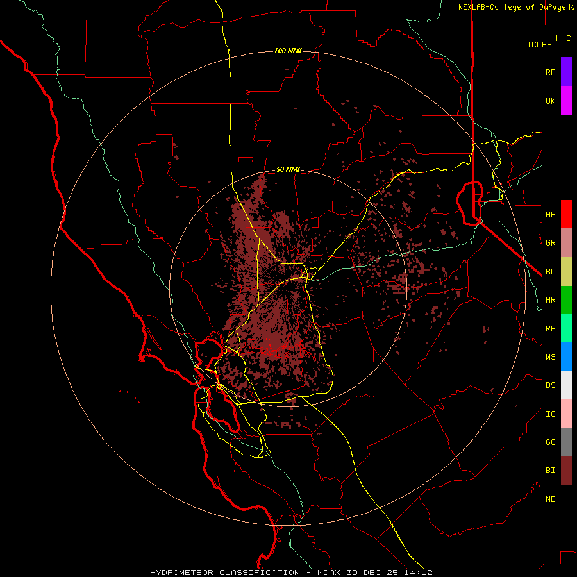Click the [CLAS] legend heading
Image resolution: width=577 pixels, height=577 pixels.
(542, 44)
